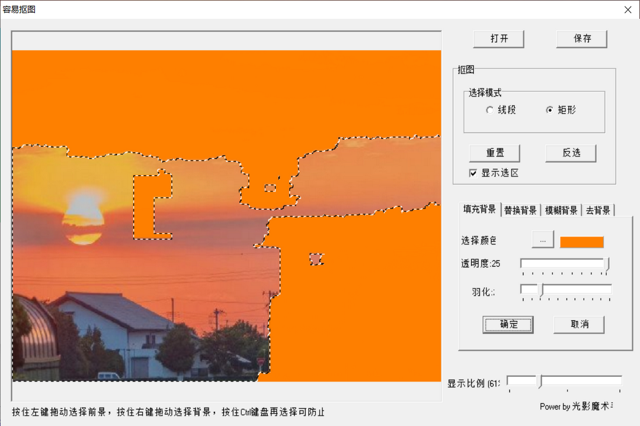
Task: Switch to the 替换背景 tab
Action: 520,210
